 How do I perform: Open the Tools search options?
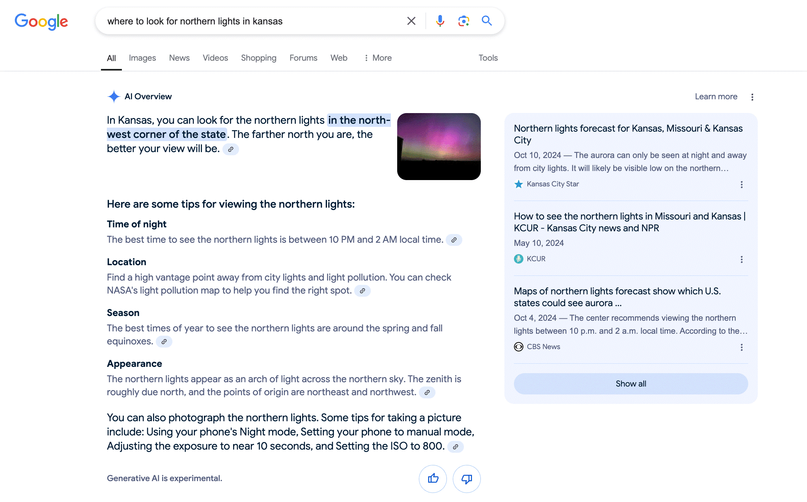pos(488,58)
